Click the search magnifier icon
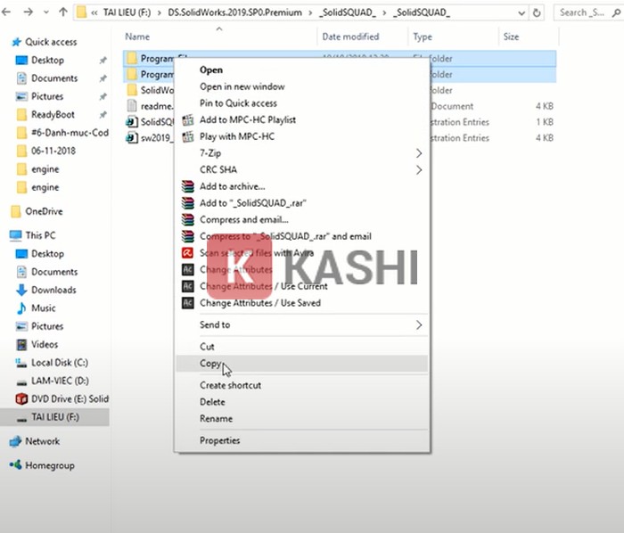Image resolution: width=624 pixels, height=533 pixels. pos(616,12)
